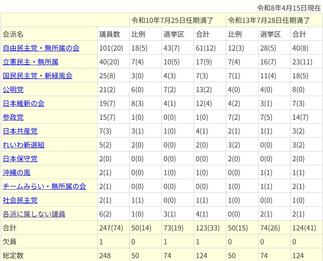Open the 国民民主党・新緑風会 link
The width and height of the screenshot is (323, 261).
pos(38,76)
